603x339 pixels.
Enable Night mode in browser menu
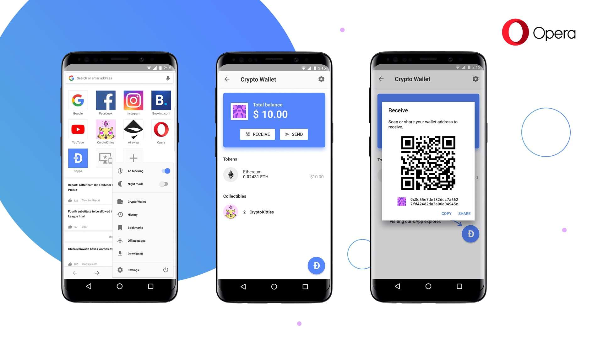[165, 184]
